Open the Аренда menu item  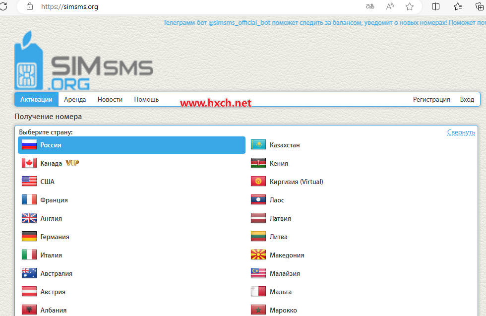point(75,100)
